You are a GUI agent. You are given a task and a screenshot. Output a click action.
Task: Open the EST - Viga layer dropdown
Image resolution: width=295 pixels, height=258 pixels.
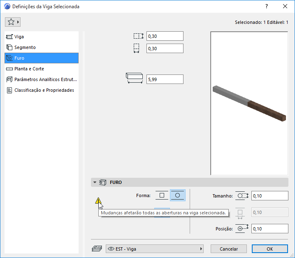155,249
